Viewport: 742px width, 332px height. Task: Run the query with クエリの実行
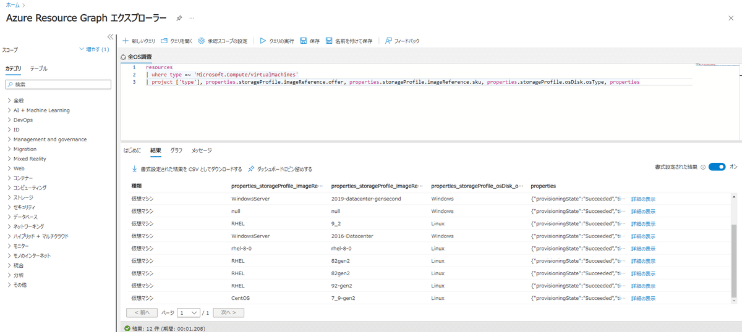click(x=277, y=41)
